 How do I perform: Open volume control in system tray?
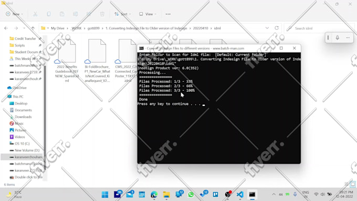pyautogui.click(x=322, y=194)
